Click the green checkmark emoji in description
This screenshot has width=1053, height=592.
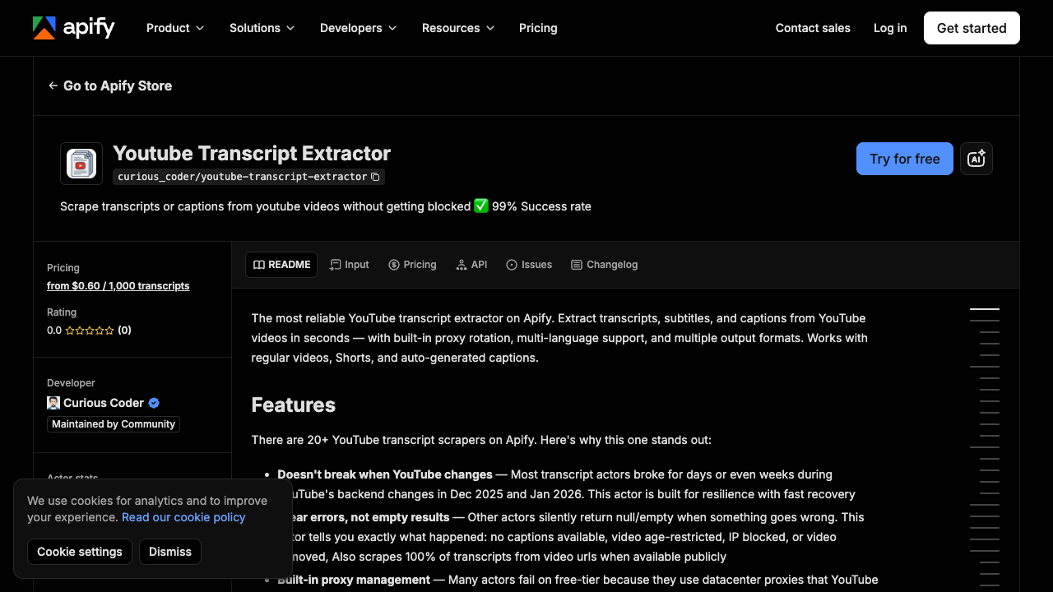(481, 206)
